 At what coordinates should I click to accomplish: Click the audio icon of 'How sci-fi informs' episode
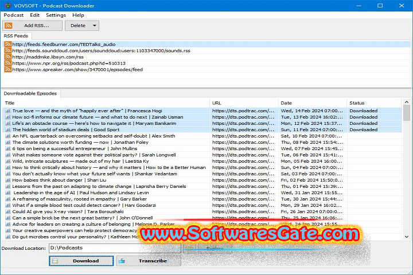8,117
